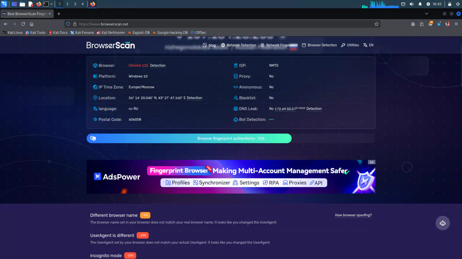This screenshot has width=462, height=259.
Task: Open the Google Hacking DB bookmark
Action: point(170,32)
